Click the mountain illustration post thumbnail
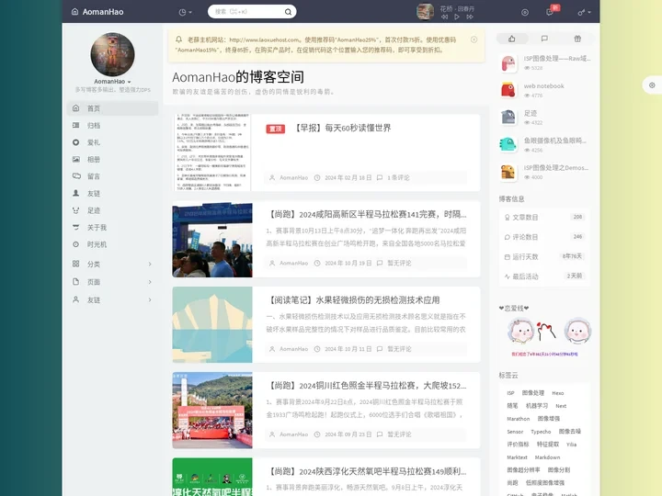This screenshot has height=496, width=662. (212, 325)
